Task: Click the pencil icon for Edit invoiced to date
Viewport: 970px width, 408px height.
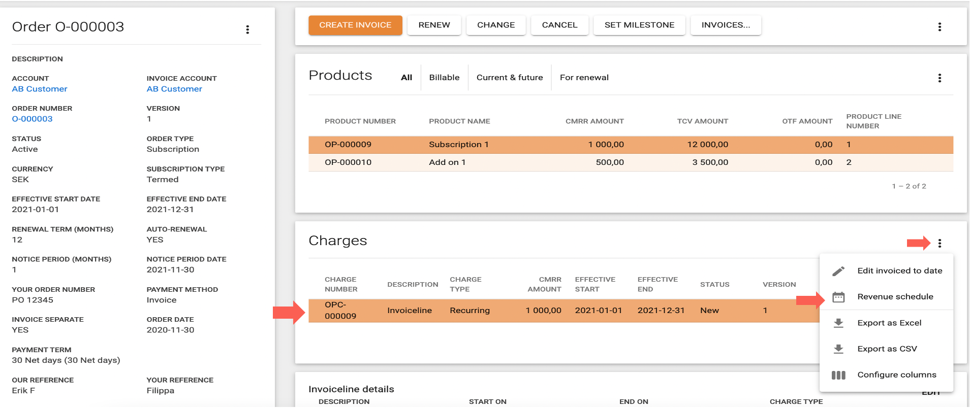Action: pyautogui.click(x=838, y=271)
